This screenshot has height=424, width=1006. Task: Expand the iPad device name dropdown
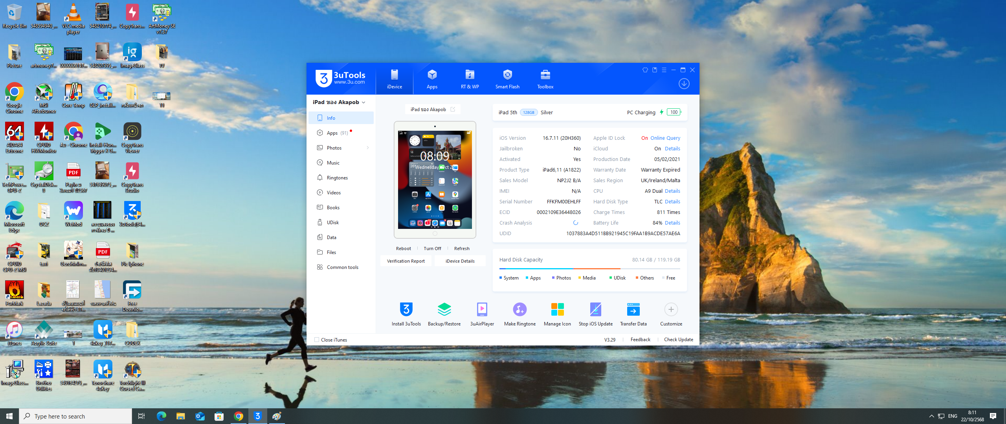click(x=363, y=102)
